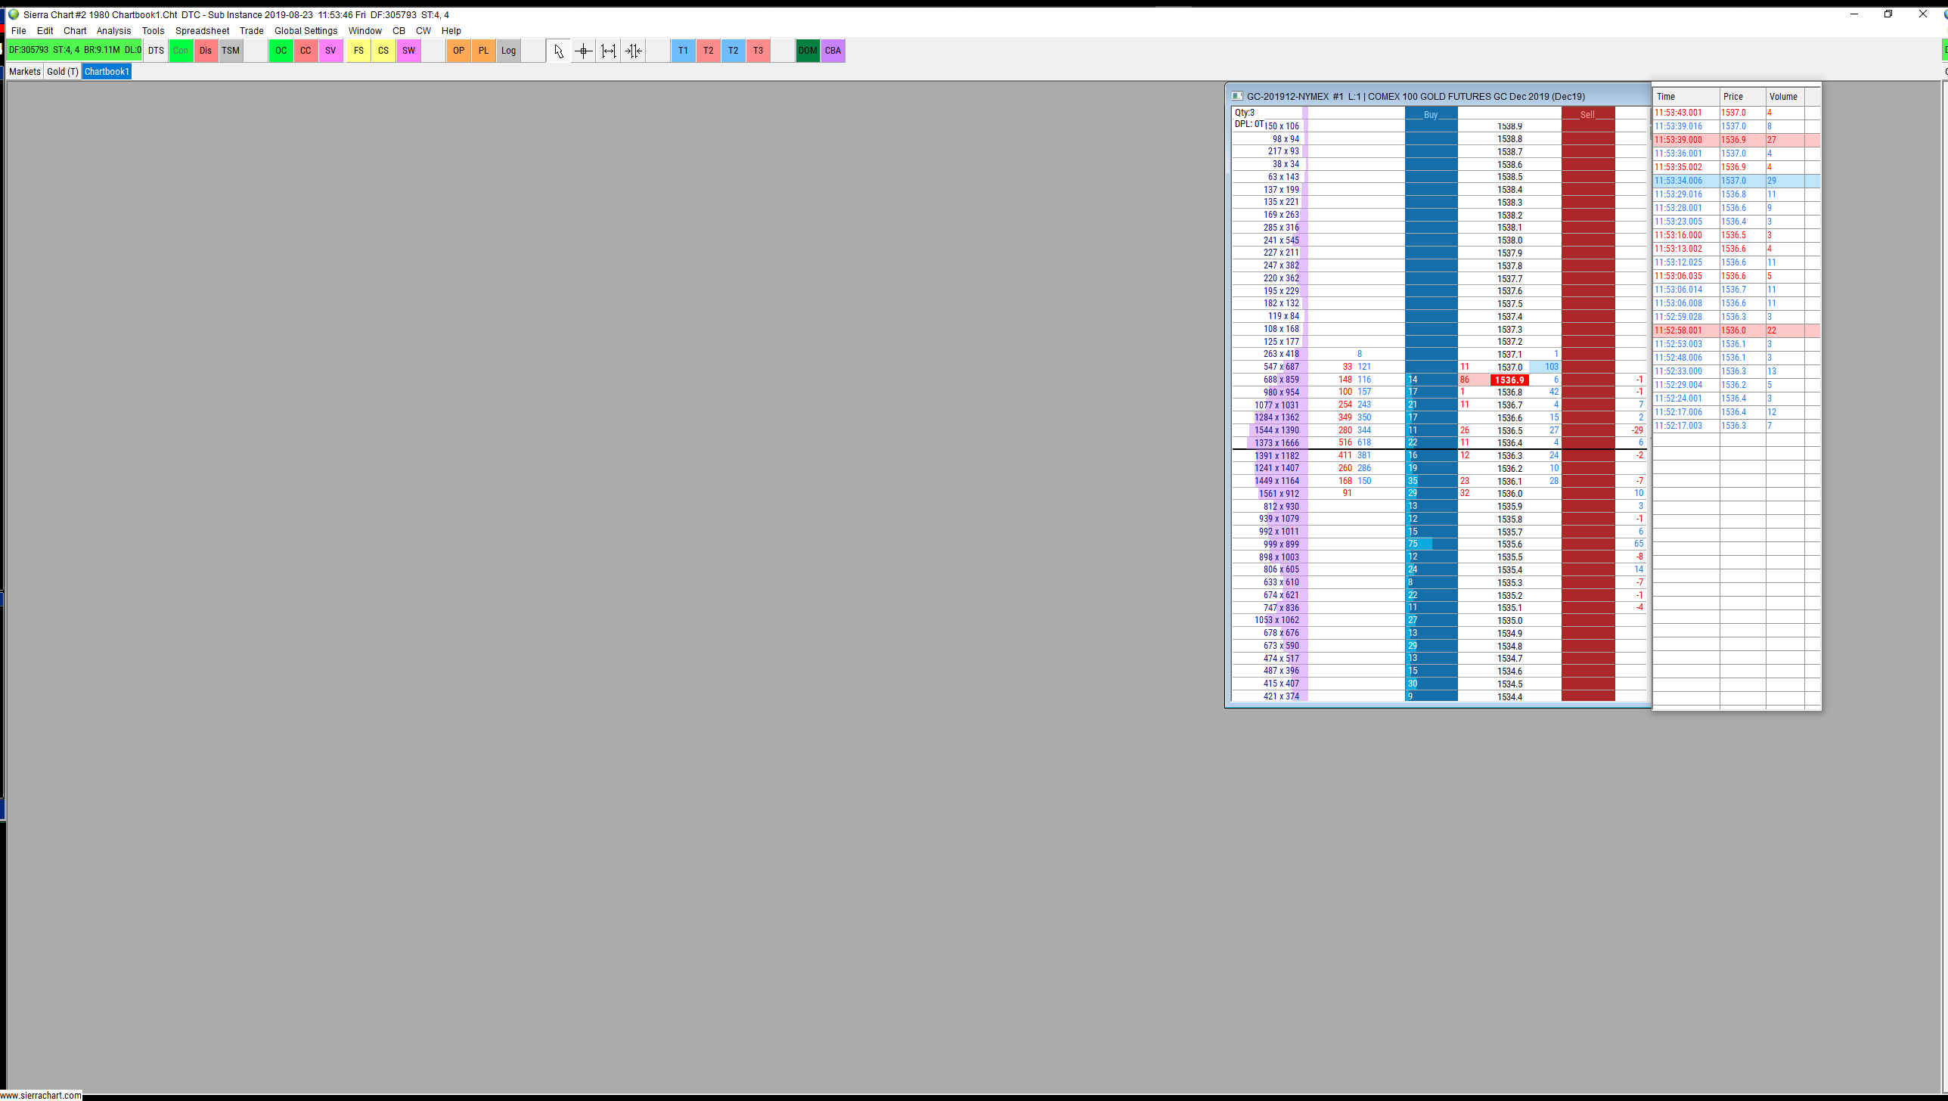Screen dimensions: 1948x1101
Task: Activate the chart crosshair values tool
Action: (583, 51)
